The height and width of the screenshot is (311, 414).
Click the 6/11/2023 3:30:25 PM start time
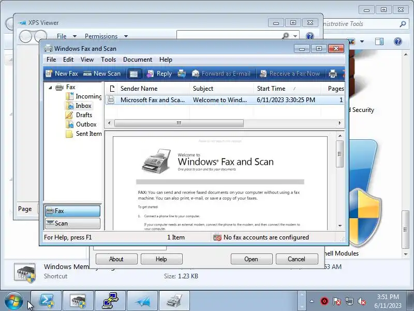click(286, 100)
